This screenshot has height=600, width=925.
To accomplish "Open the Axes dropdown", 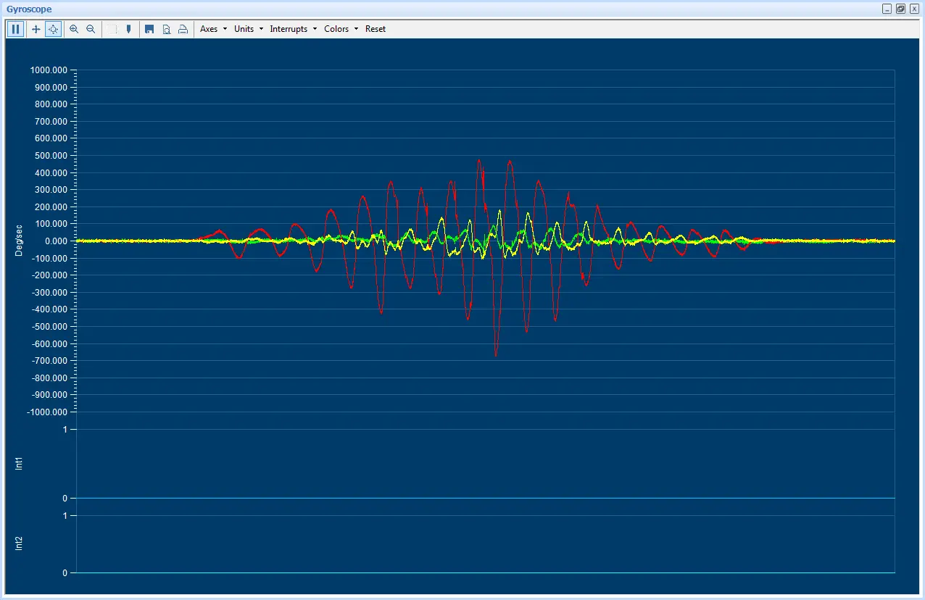I will point(213,29).
